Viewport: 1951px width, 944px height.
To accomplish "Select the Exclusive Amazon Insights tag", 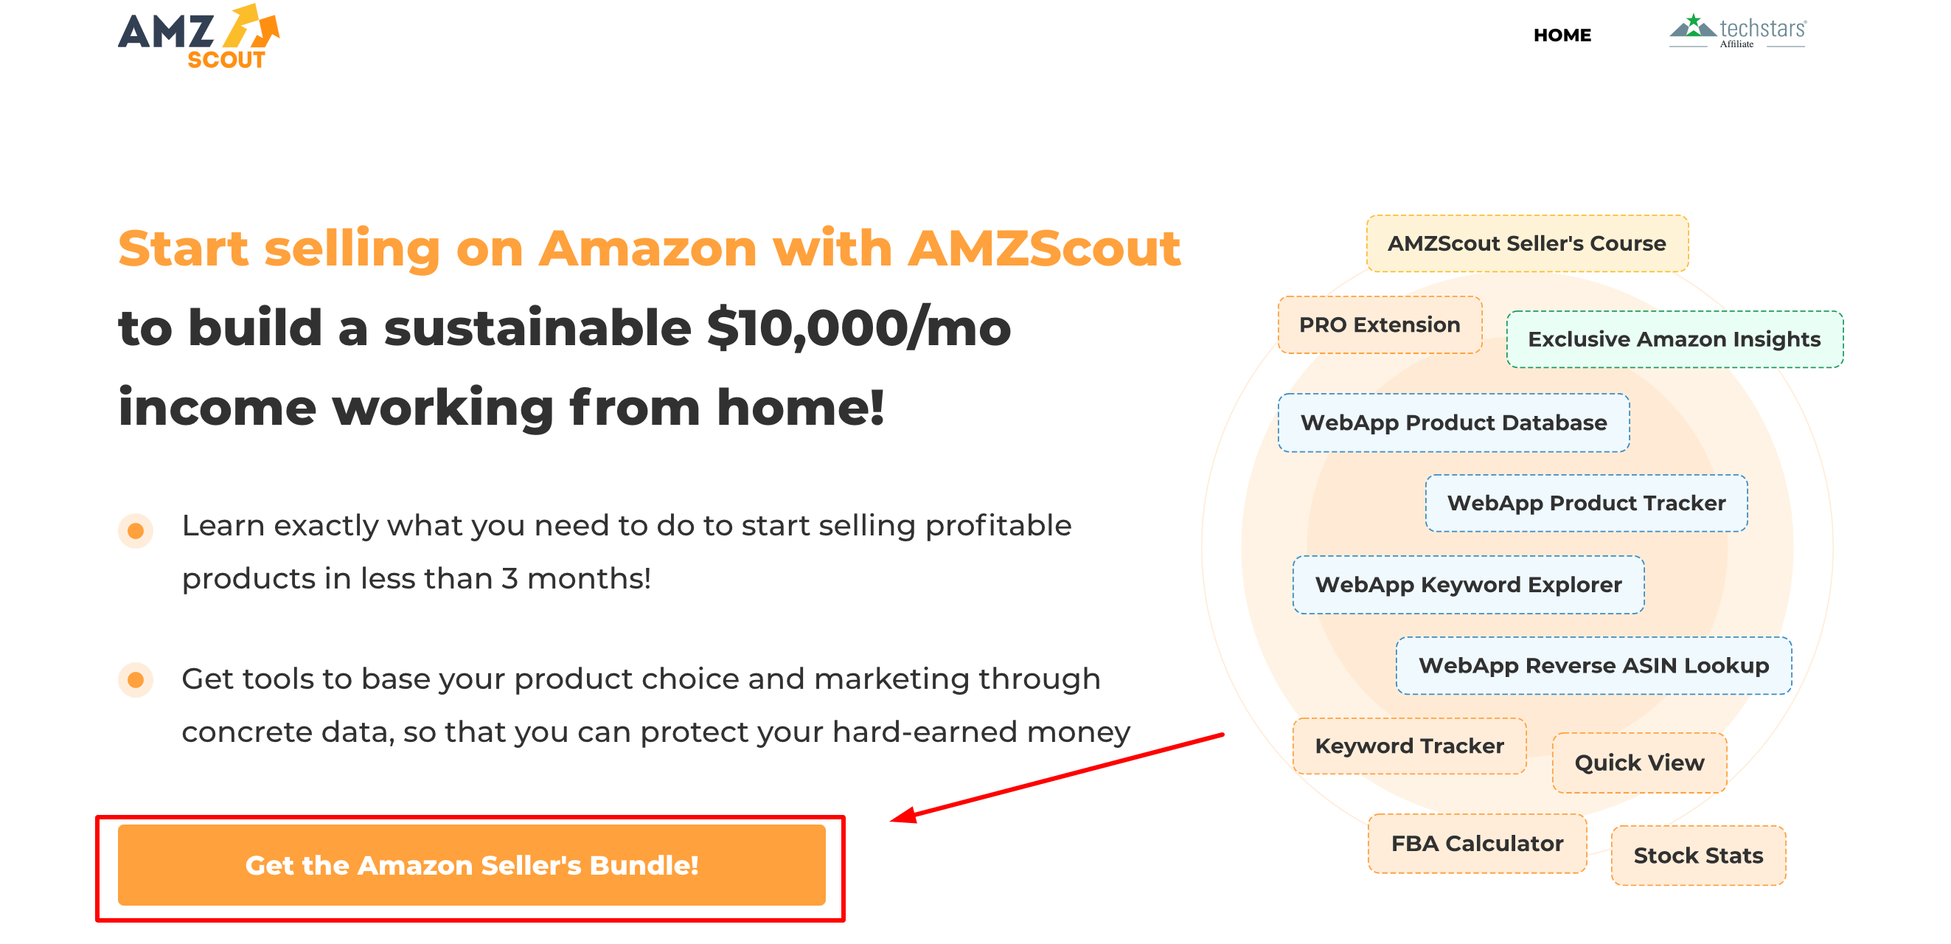I will pos(1674,339).
